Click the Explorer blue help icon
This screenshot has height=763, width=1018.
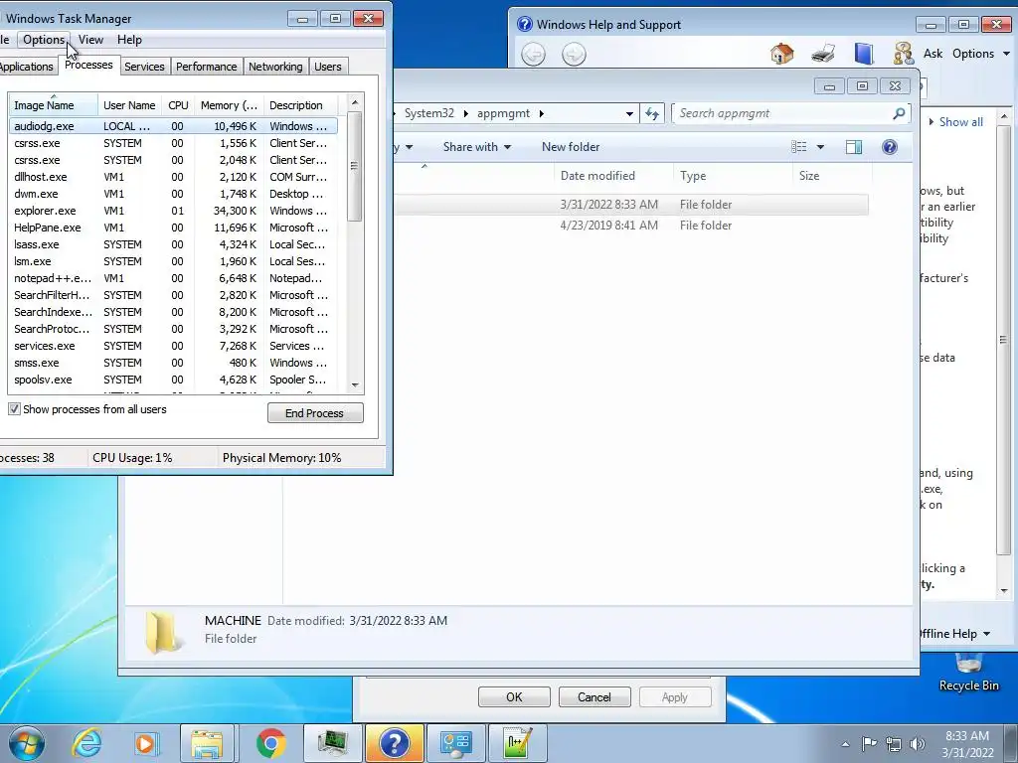click(x=890, y=147)
